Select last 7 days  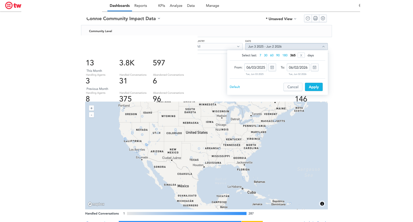[260, 55]
